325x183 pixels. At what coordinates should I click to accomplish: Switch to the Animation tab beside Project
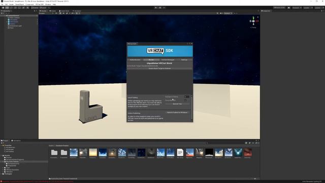coord(16,141)
